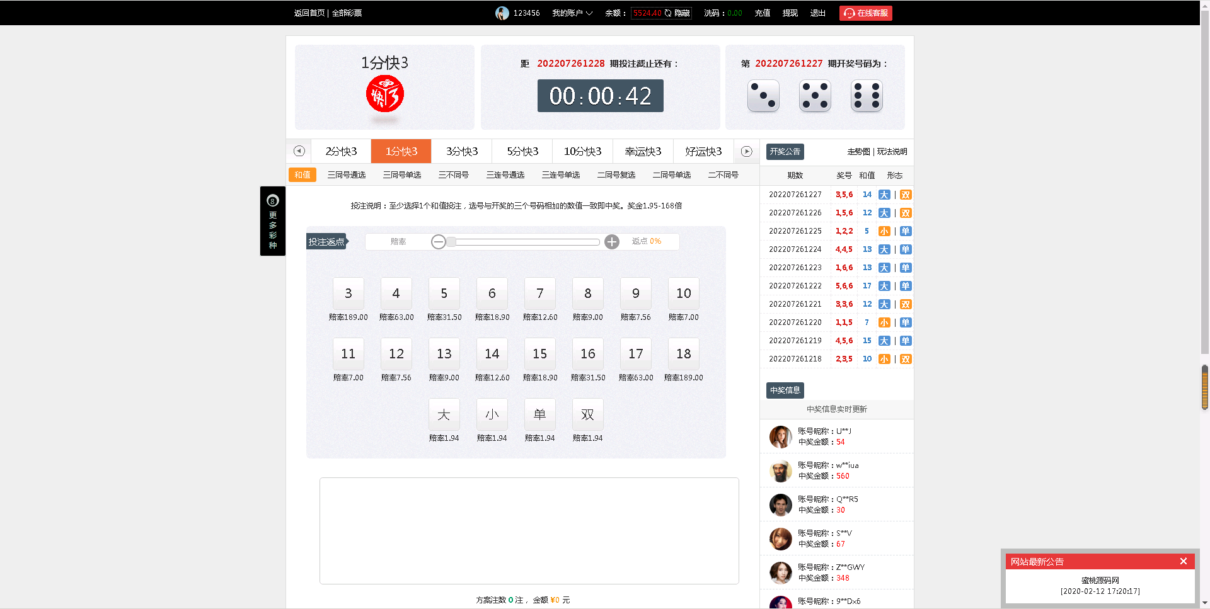
Task: Click the plus icon on odds slider
Action: pyautogui.click(x=611, y=242)
